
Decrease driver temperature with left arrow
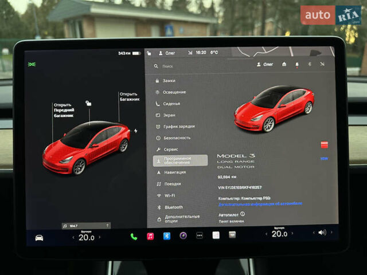click(73, 238)
